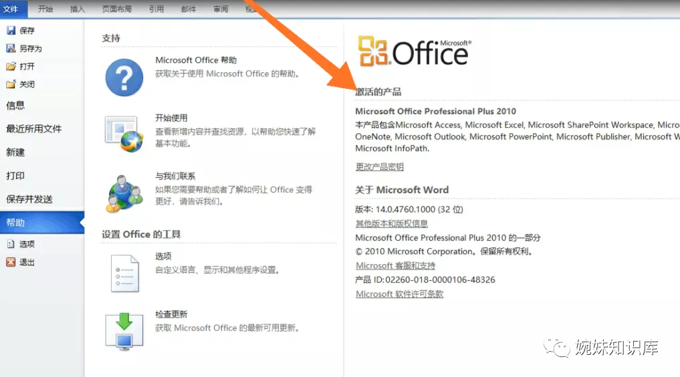Click the 关闭 (Close) sidebar label

pyautogui.click(x=27, y=84)
